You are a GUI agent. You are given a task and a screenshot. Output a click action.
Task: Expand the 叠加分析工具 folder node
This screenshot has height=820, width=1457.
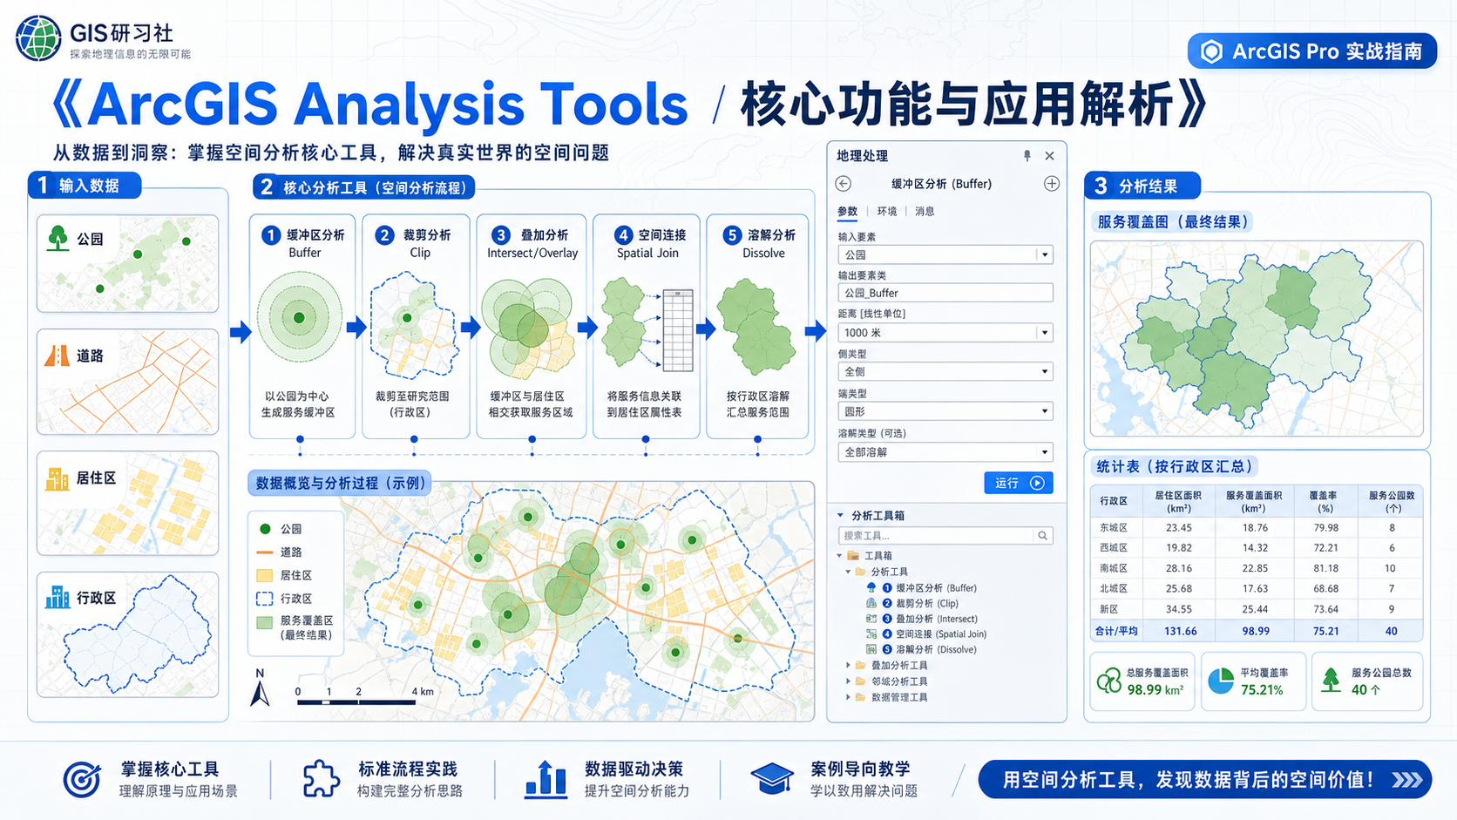click(848, 665)
